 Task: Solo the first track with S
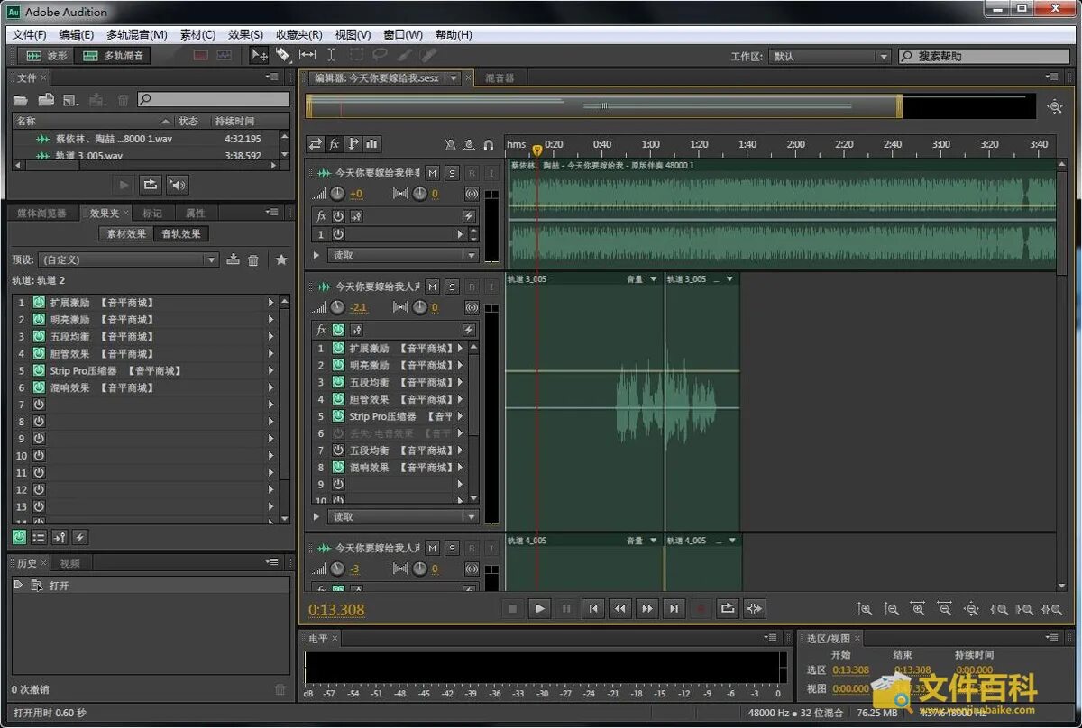point(452,172)
